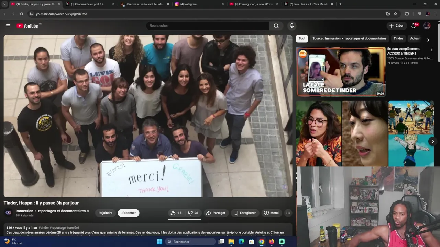
Task: Launch Microsoft Edge from taskbar
Action: pyautogui.click(x=241, y=242)
